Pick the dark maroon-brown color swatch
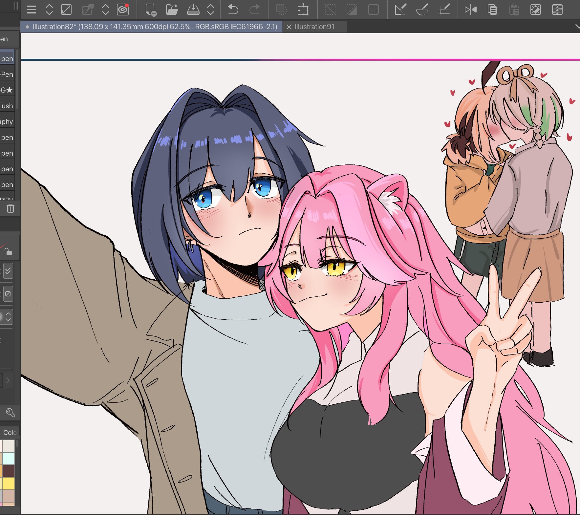 (9, 471)
